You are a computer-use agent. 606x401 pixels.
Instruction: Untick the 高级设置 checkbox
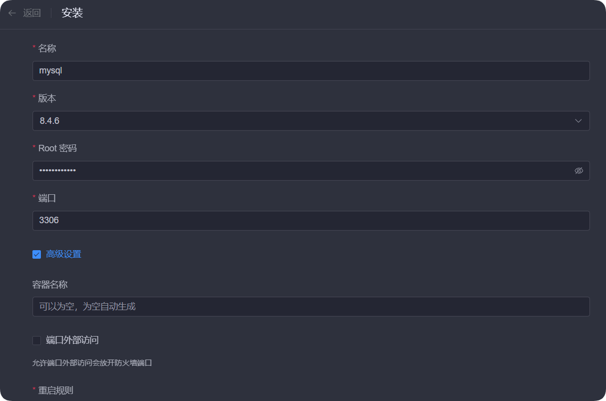pos(36,255)
